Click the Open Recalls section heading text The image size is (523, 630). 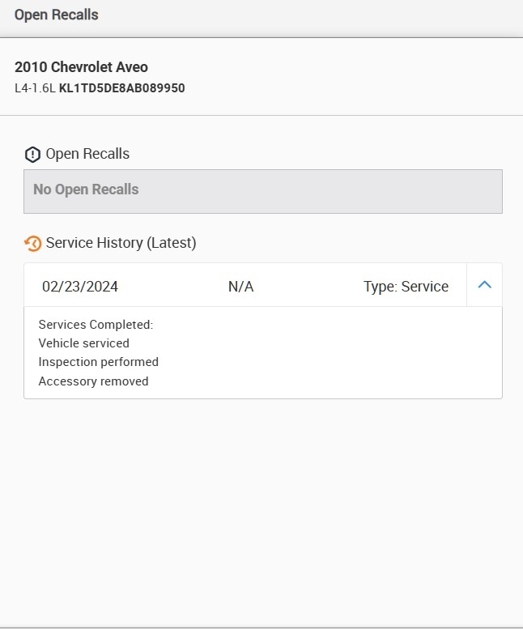pyautogui.click(x=87, y=154)
